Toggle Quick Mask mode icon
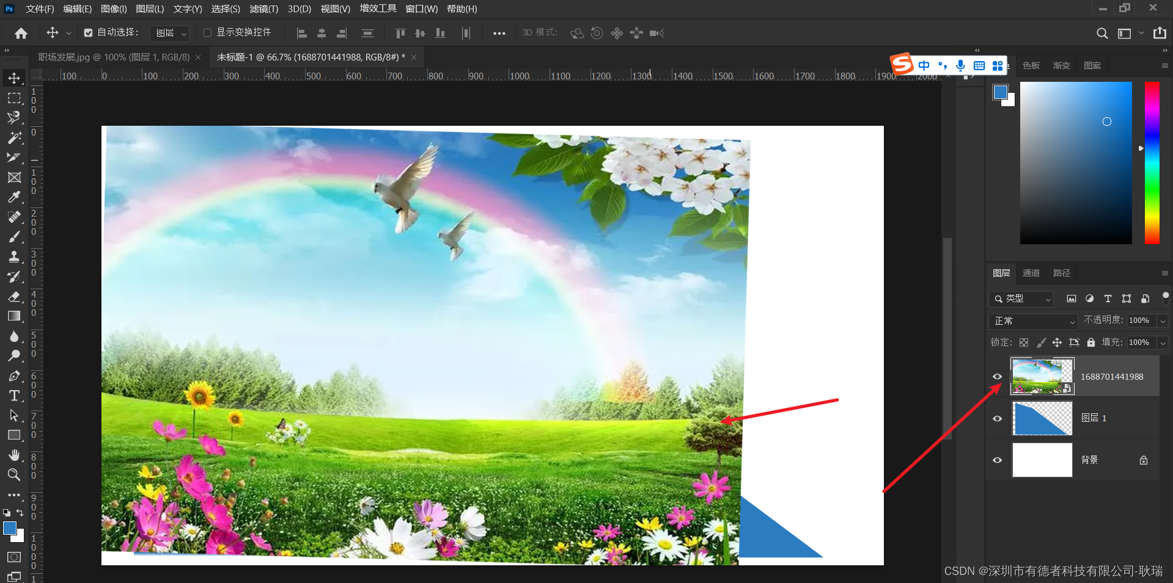 pyautogui.click(x=13, y=557)
